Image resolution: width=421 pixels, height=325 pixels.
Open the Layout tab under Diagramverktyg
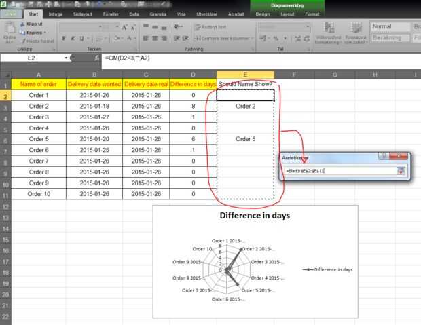(287, 14)
